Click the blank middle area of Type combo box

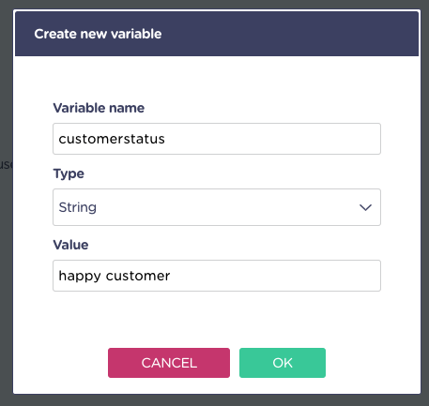pos(225,207)
